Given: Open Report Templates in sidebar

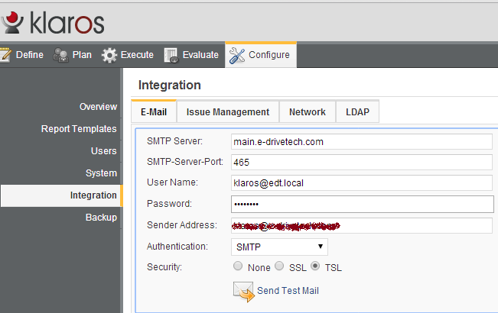Looking at the screenshot, I should tap(79, 129).
